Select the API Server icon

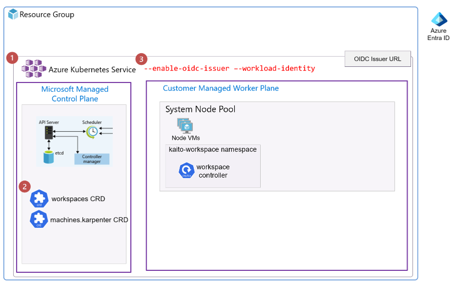49,133
